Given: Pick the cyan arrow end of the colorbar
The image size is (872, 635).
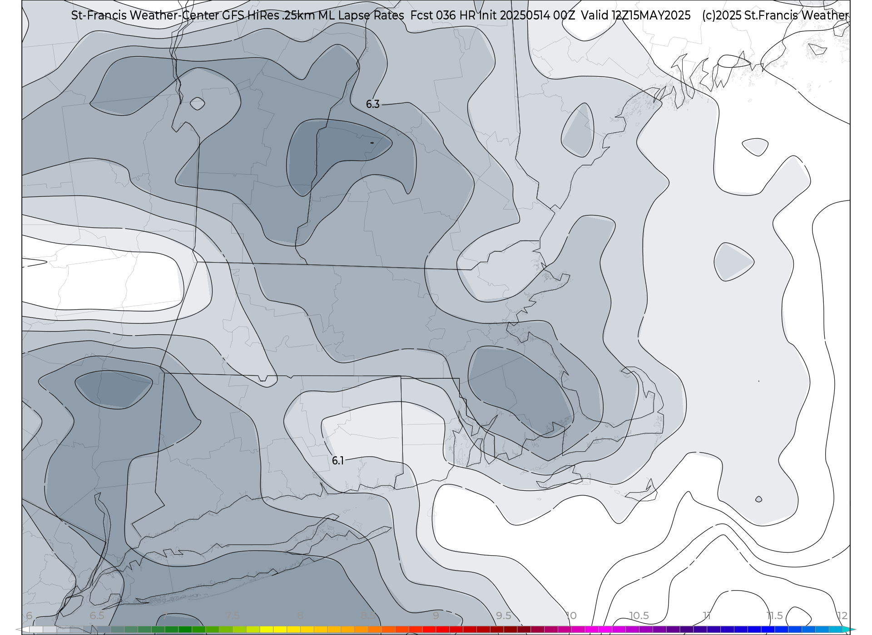Looking at the screenshot, I should pos(849,630).
